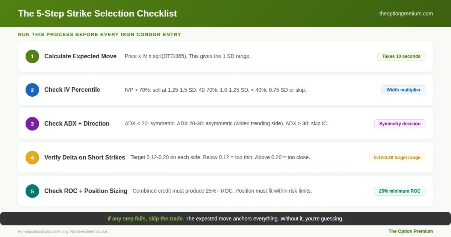Click the yellow step 4 circle
Viewport: 451px width, 237px height.
click(32, 157)
